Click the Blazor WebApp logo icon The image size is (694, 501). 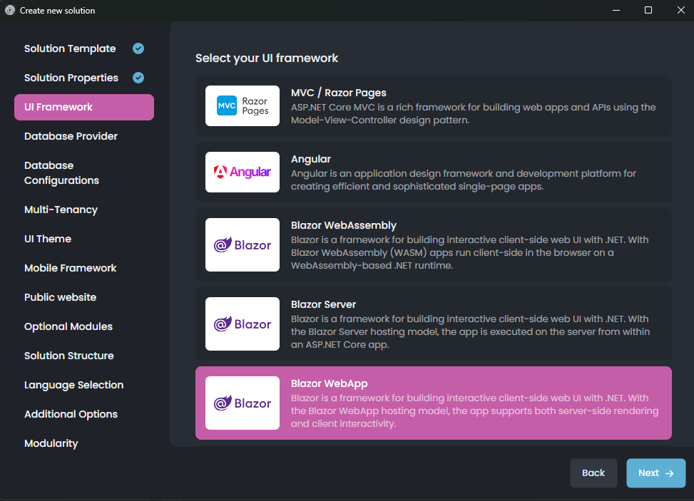(x=242, y=403)
